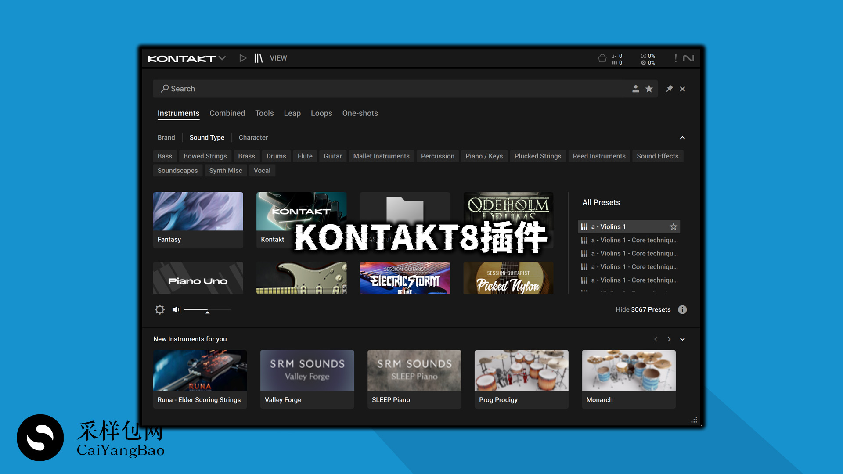Click the info icon next to preset count
Viewport: 843px width, 474px height.
click(682, 309)
